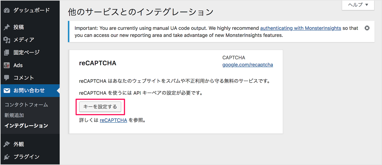Open the google.com/recaptcha link
This screenshot has height=165, width=382.
248,64
